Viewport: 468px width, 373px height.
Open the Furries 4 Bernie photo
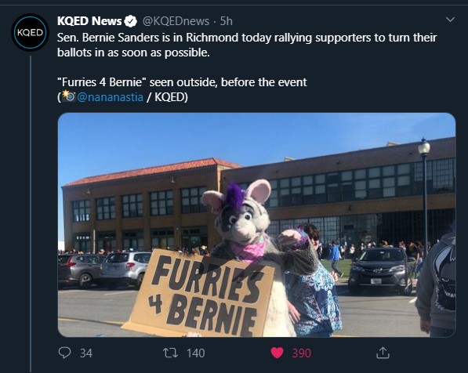(x=256, y=225)
